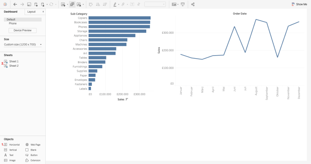Select the Web Page object

click(33, 144)
